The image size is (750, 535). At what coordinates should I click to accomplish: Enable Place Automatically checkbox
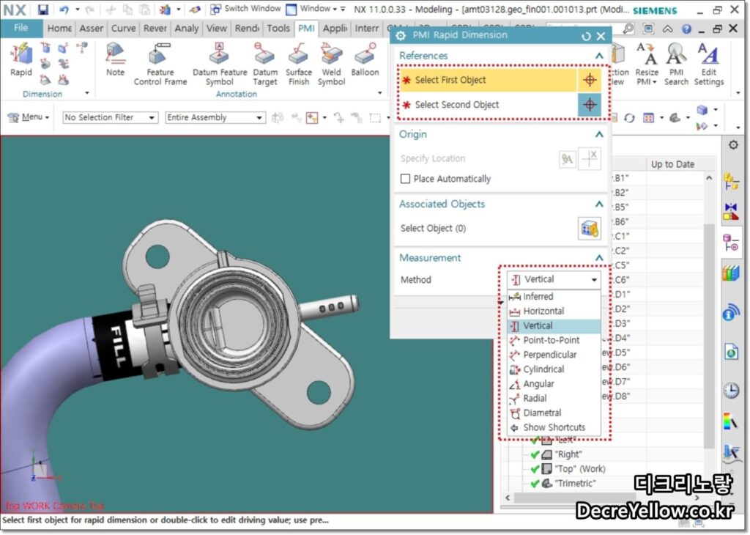tap(405, 179)
